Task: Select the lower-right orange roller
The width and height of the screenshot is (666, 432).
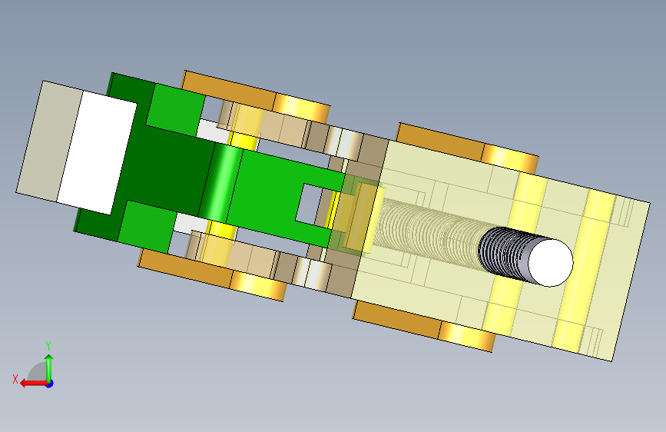Action: tap(424, 327)
